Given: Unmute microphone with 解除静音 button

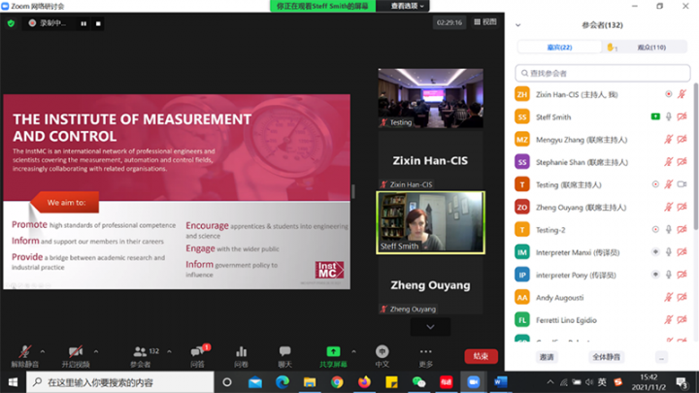Looking at the screenshot, I should coord(25,356).
